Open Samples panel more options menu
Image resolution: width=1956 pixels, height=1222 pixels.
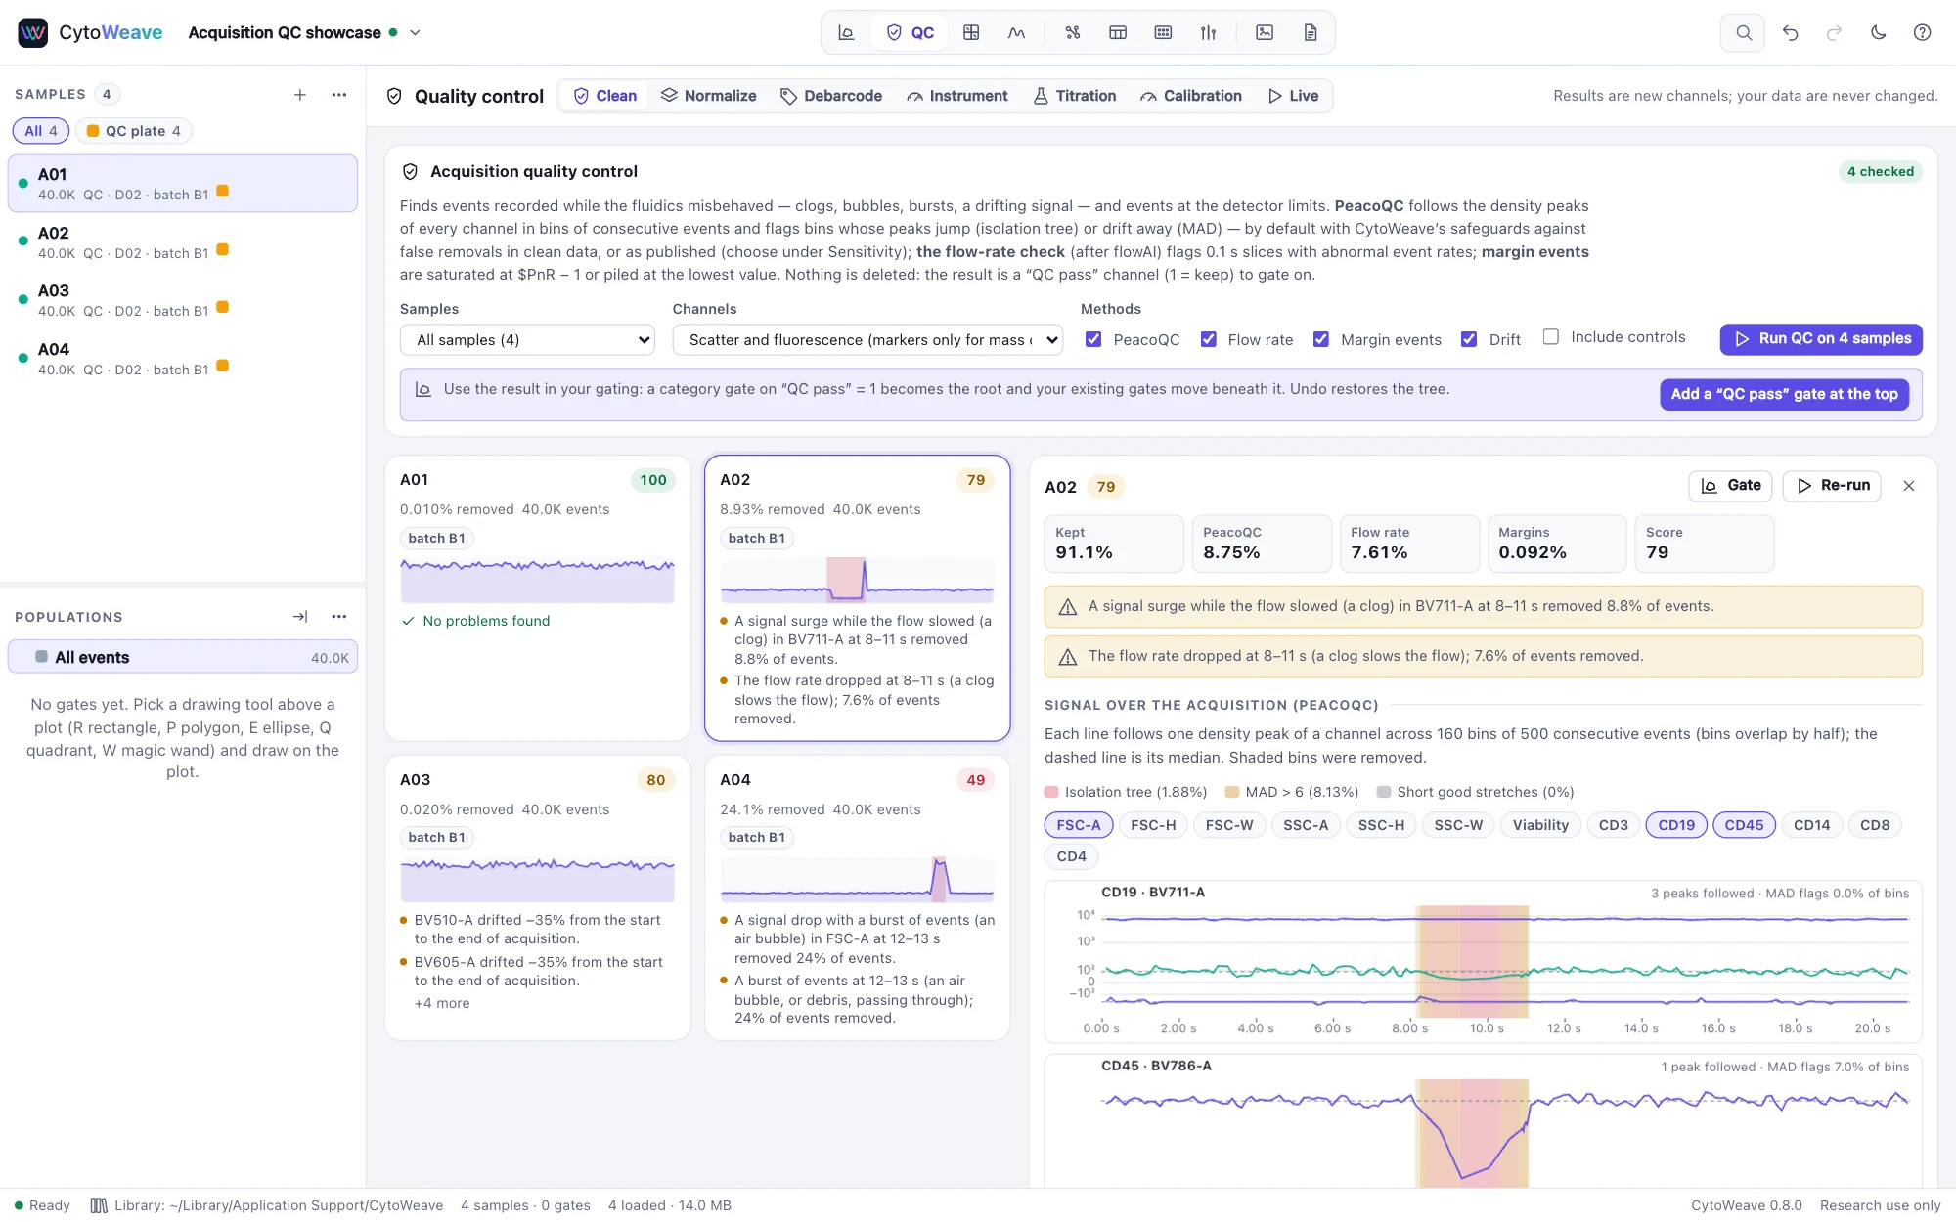point(339,95)
